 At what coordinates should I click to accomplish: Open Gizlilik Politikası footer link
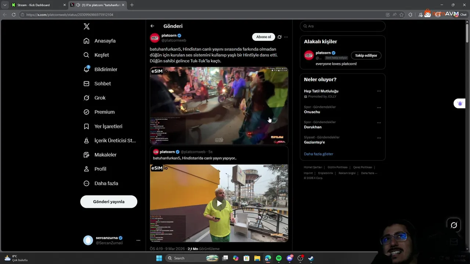coord(337,167)
